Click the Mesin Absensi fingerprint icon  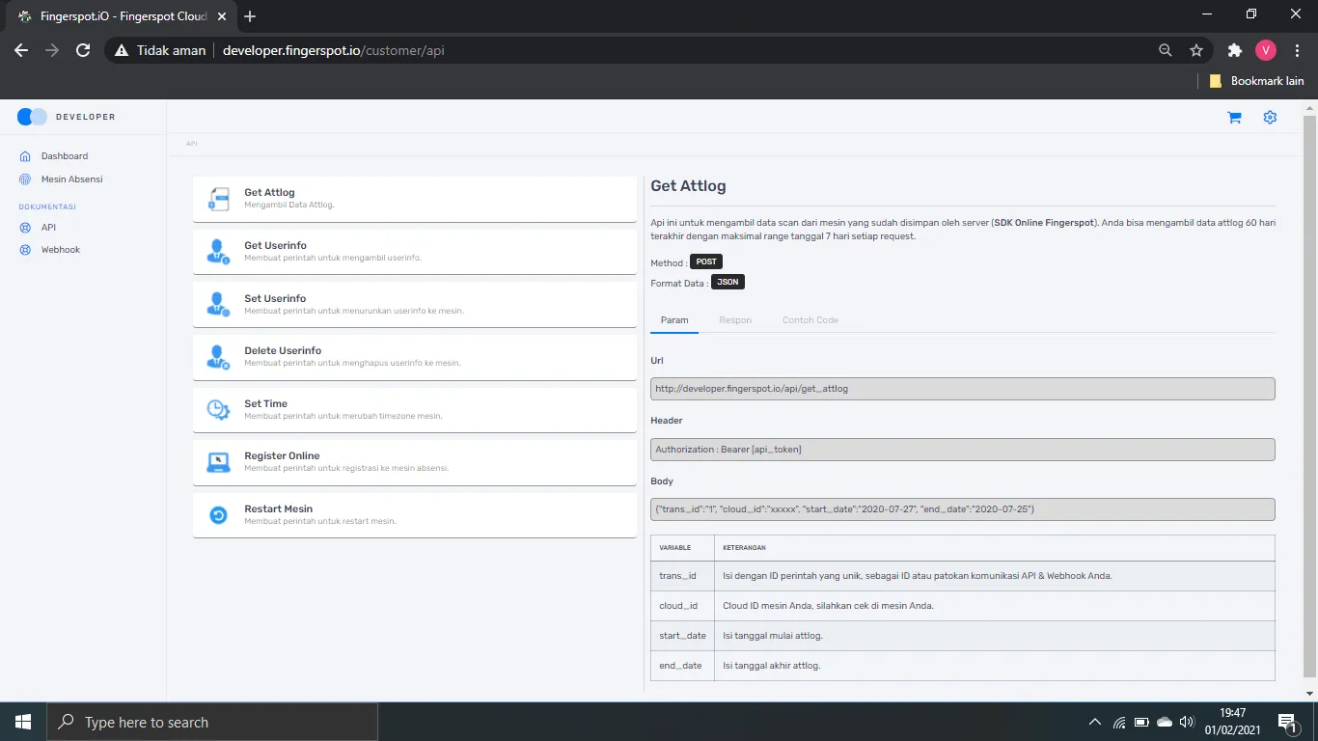[25, 179]
